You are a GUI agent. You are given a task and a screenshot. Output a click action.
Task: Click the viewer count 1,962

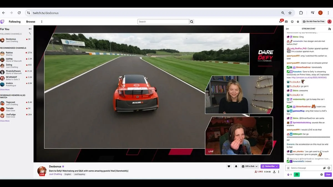[x=259, y=172]
